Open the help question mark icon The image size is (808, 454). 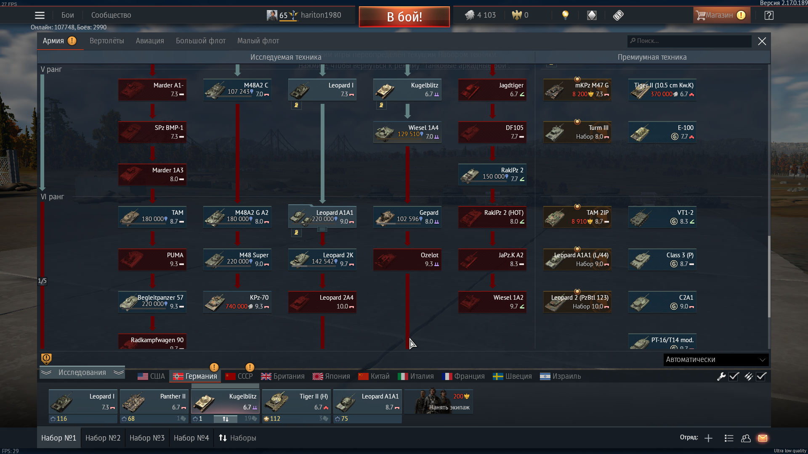(769, 16)
